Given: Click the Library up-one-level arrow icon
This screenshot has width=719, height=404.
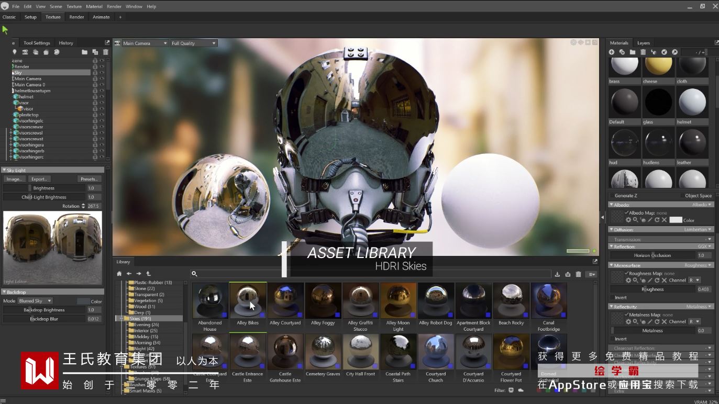Looking at the screenshot, I should click(x=148, y=274).
